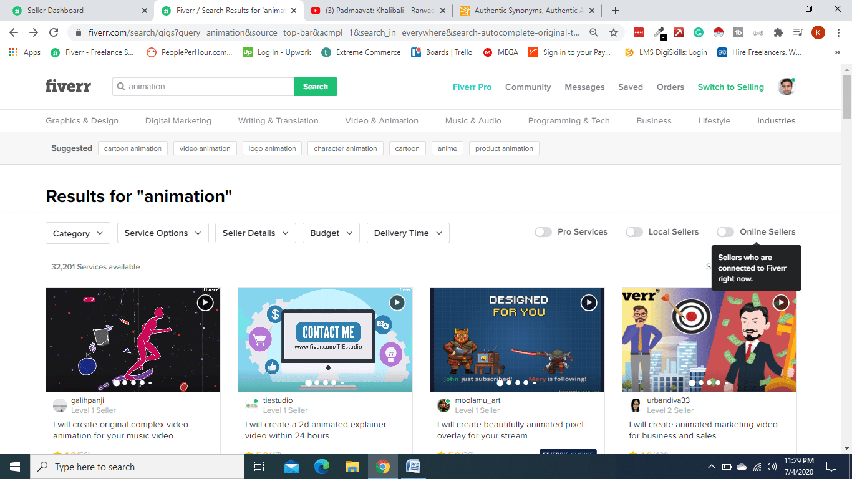Select product animation suggestion tag
This screenshot has height=479, width=852.
tap(504, 148)
